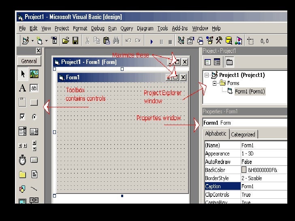
Task: Select the CommandButton control in the toolbox
Action: pos(34,102)
